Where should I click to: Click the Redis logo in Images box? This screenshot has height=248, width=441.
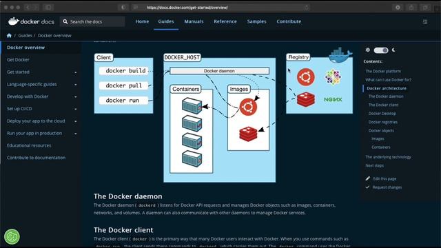click(248, 134)
